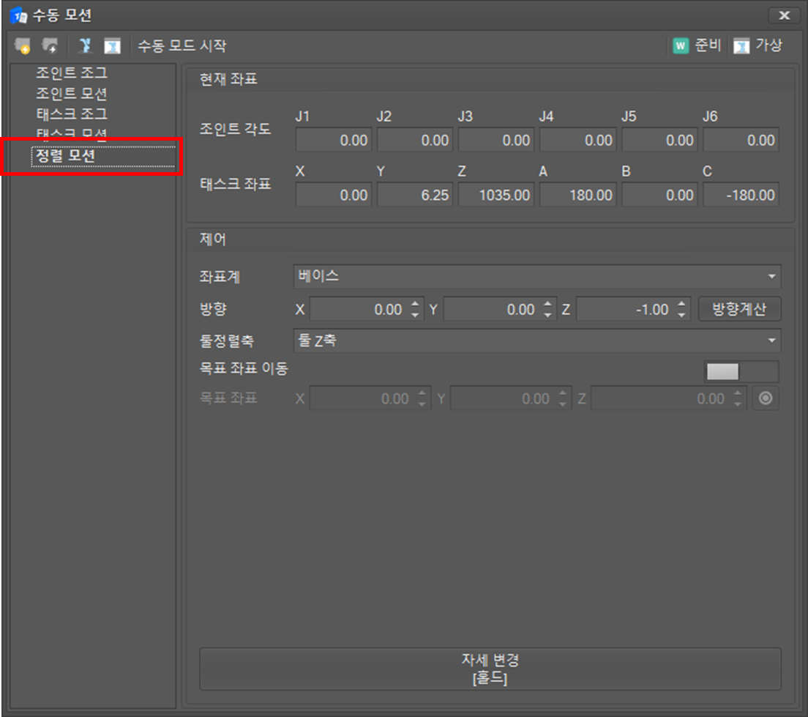Screen dimensions: 808x717
Task: Click the first toolbar icon with yellow badge
Action: (x=22, y=46)
